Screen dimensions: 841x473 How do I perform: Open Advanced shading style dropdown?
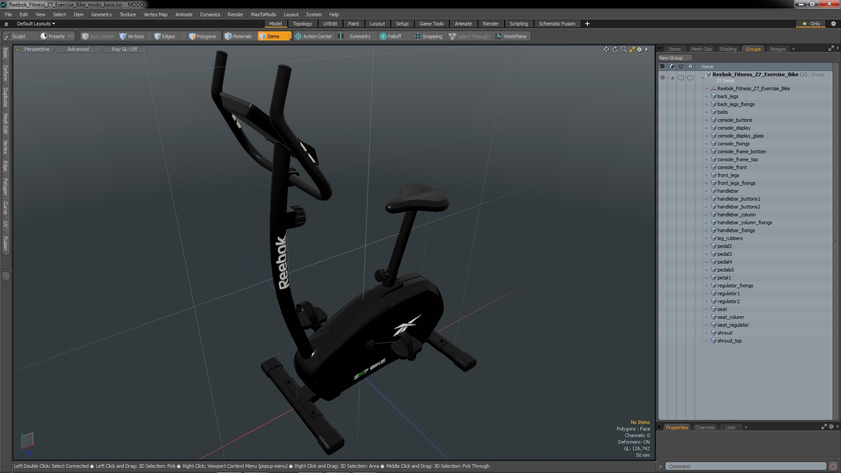coord(78,49)
